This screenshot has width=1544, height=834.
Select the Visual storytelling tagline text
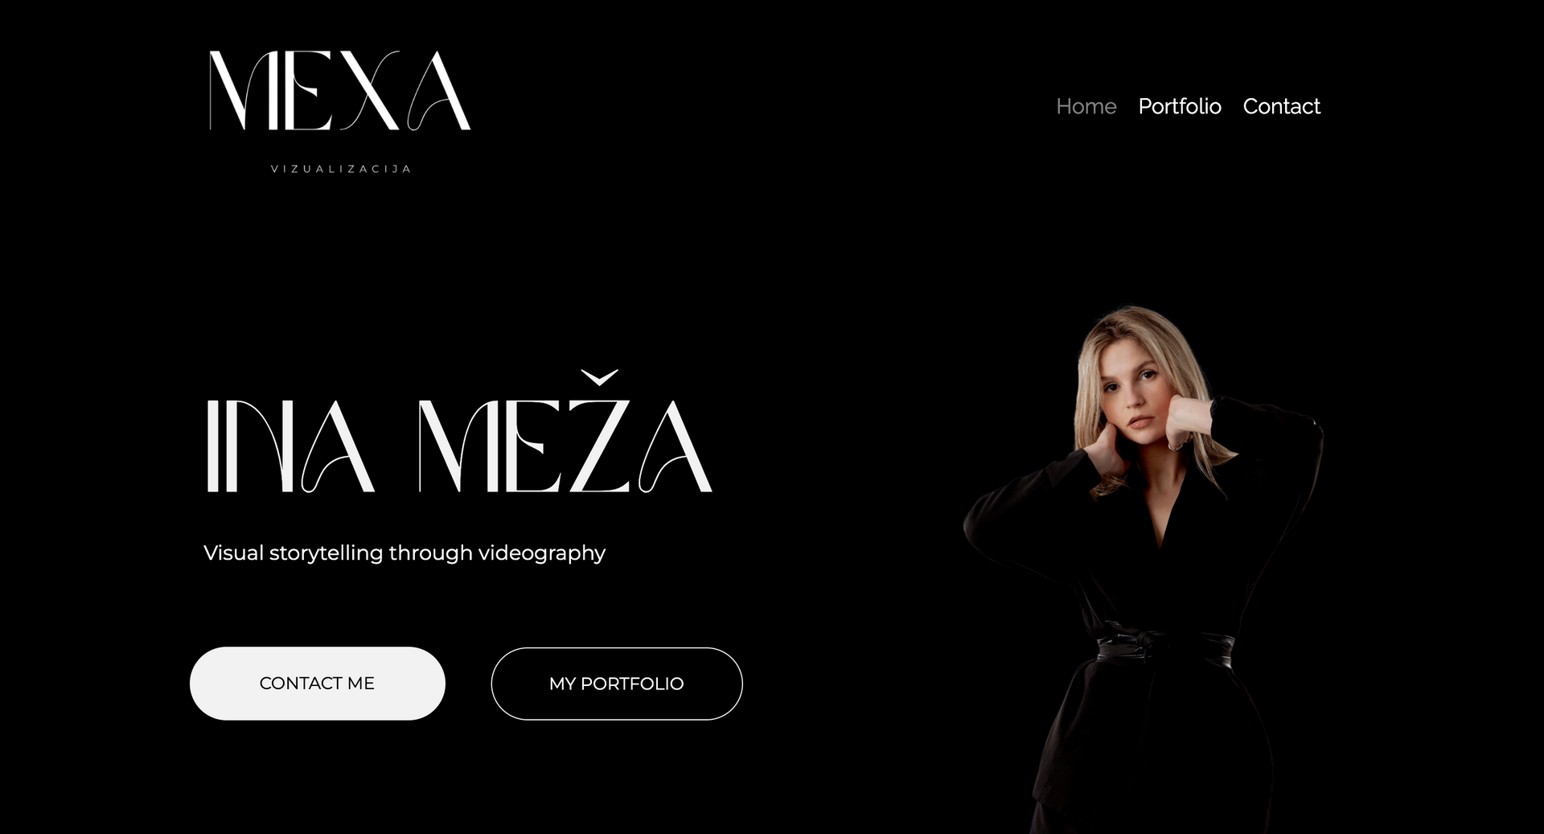[404, 553]
